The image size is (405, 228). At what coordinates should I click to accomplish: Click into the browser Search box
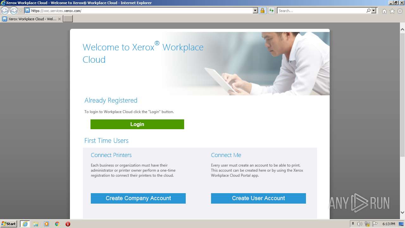click(x=321, y=10)
